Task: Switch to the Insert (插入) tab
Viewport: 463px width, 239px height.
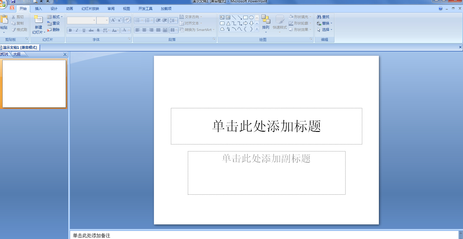Action: (38, 9)
